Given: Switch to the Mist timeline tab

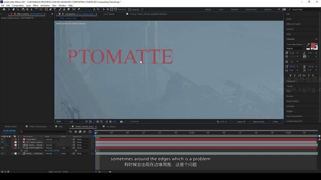Looking at the screenshot, I should click(61, 126).
